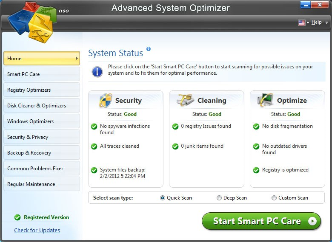Expand the Help menu dropdown arrow
The width and height of the screenshot is (332, 242).
coord(327,23)
